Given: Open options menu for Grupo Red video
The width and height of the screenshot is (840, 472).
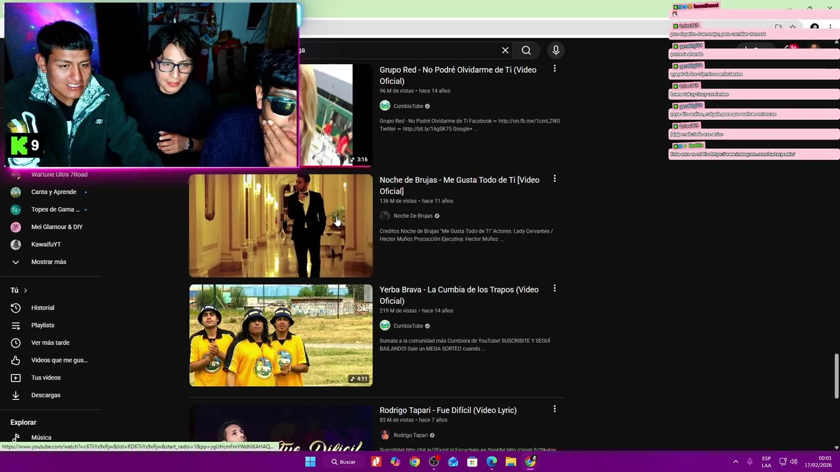Looking at the screenshot, I should [555, 69].
